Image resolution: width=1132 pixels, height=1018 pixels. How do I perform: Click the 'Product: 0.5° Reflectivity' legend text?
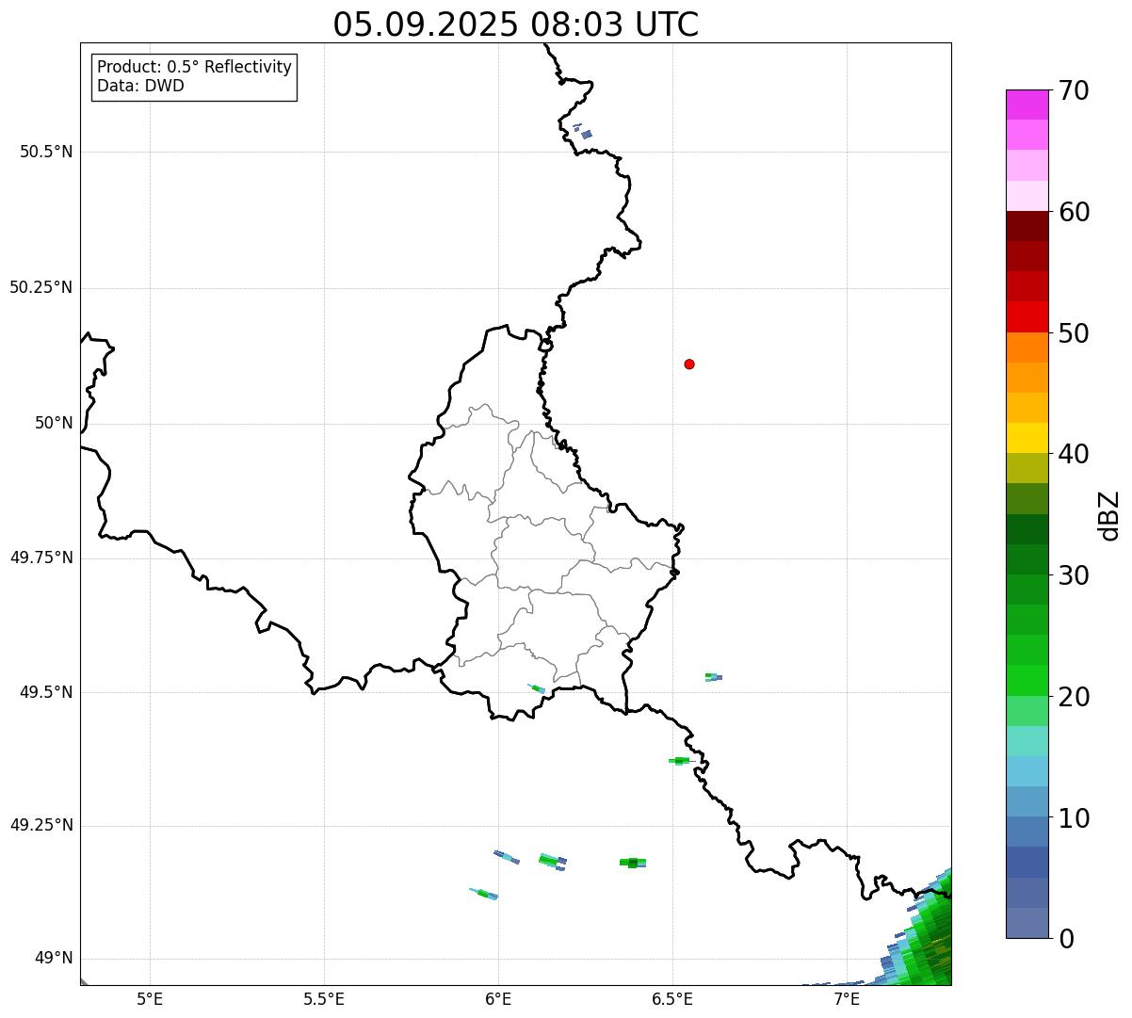(x=194, y=68)
